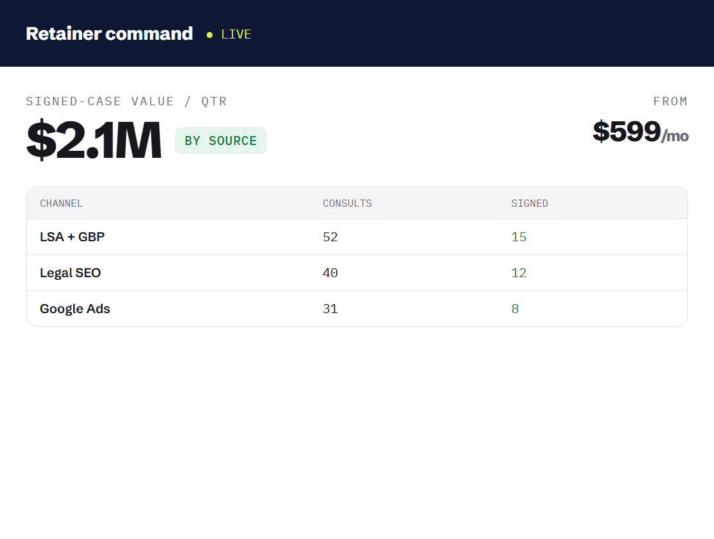Click signed value 8
714x539 pixels.
pos(515,309)
